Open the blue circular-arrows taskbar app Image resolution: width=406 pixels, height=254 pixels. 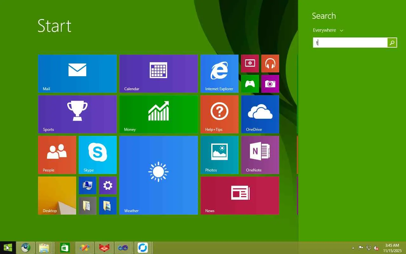(x=143, y=248)
